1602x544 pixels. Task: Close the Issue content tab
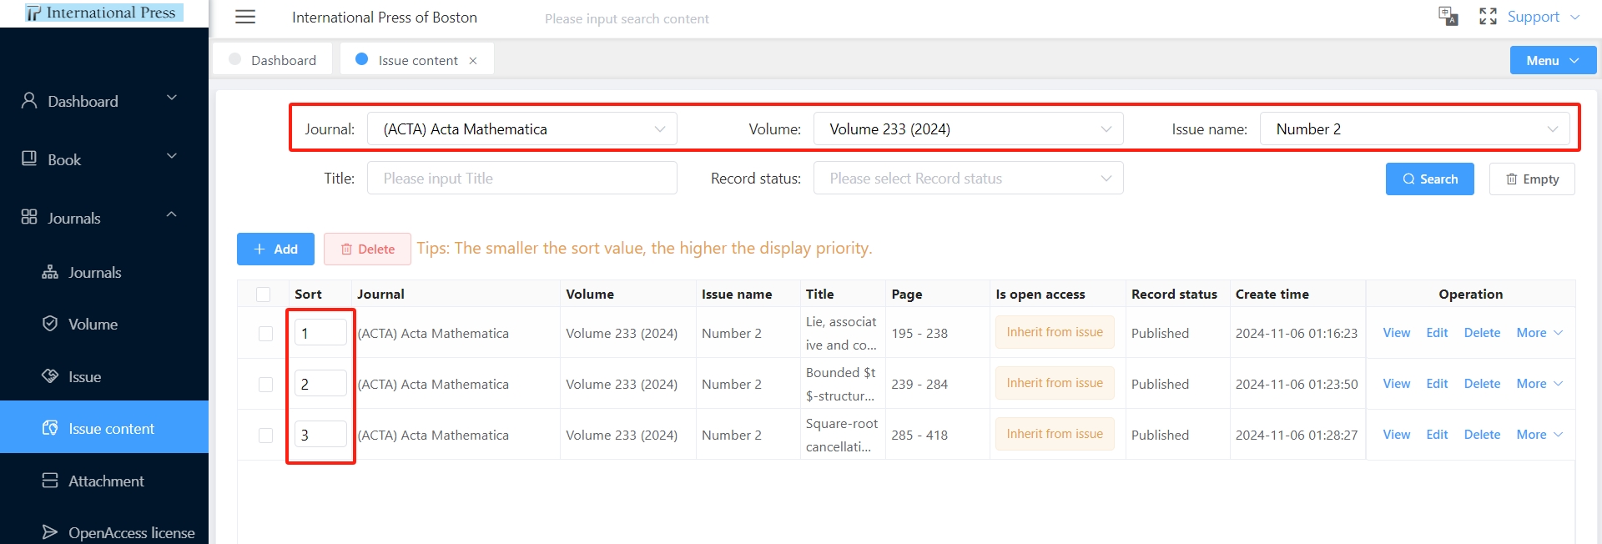473,61
